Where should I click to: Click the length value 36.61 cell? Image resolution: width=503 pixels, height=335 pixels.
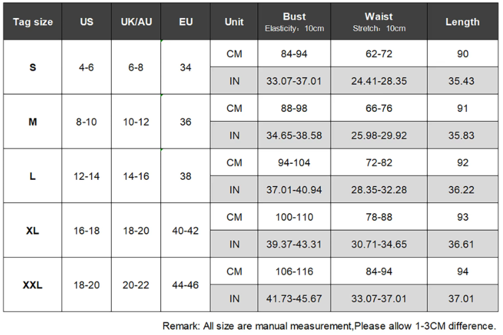click(x=462, y=244)
